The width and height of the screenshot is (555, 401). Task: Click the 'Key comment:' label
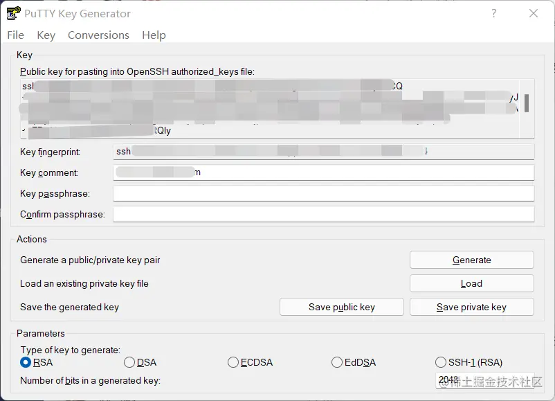[49, 173]
